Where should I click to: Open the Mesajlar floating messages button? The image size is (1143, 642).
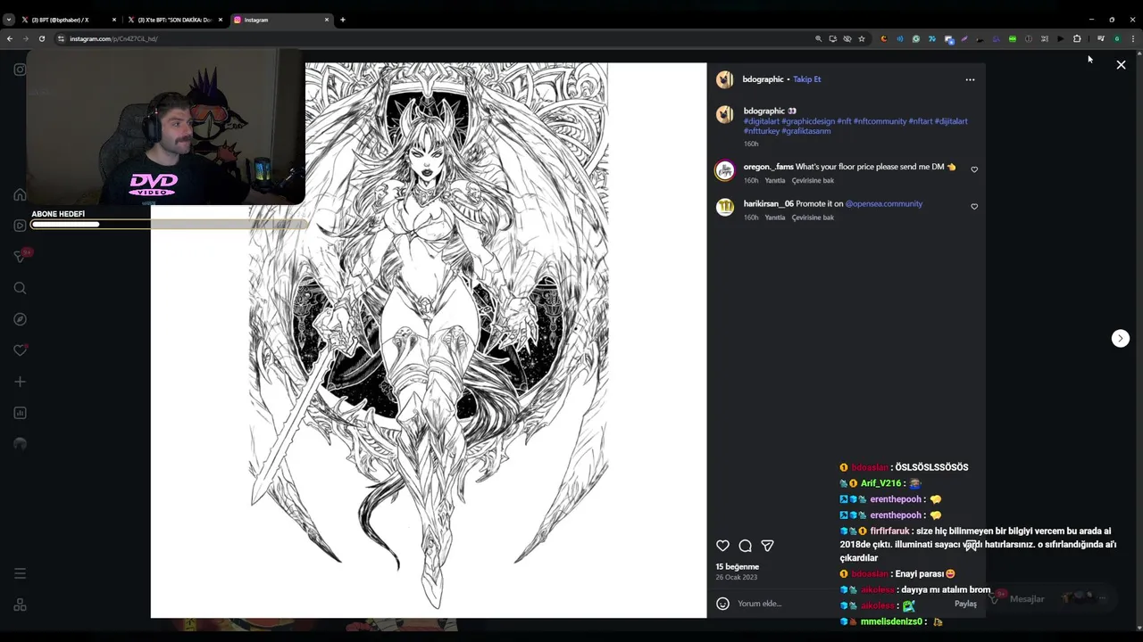click(x=1045, y=598)
